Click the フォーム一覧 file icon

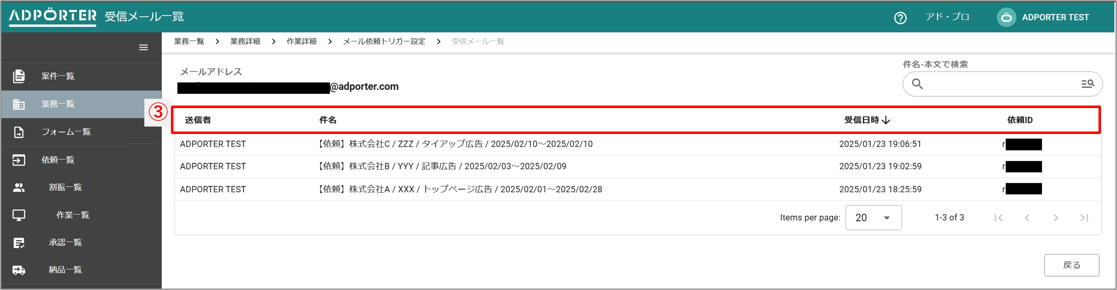[x=18, y=132]
